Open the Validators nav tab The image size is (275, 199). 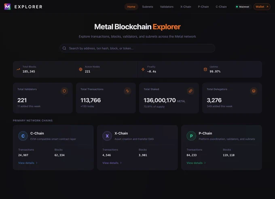pos(167,6)
